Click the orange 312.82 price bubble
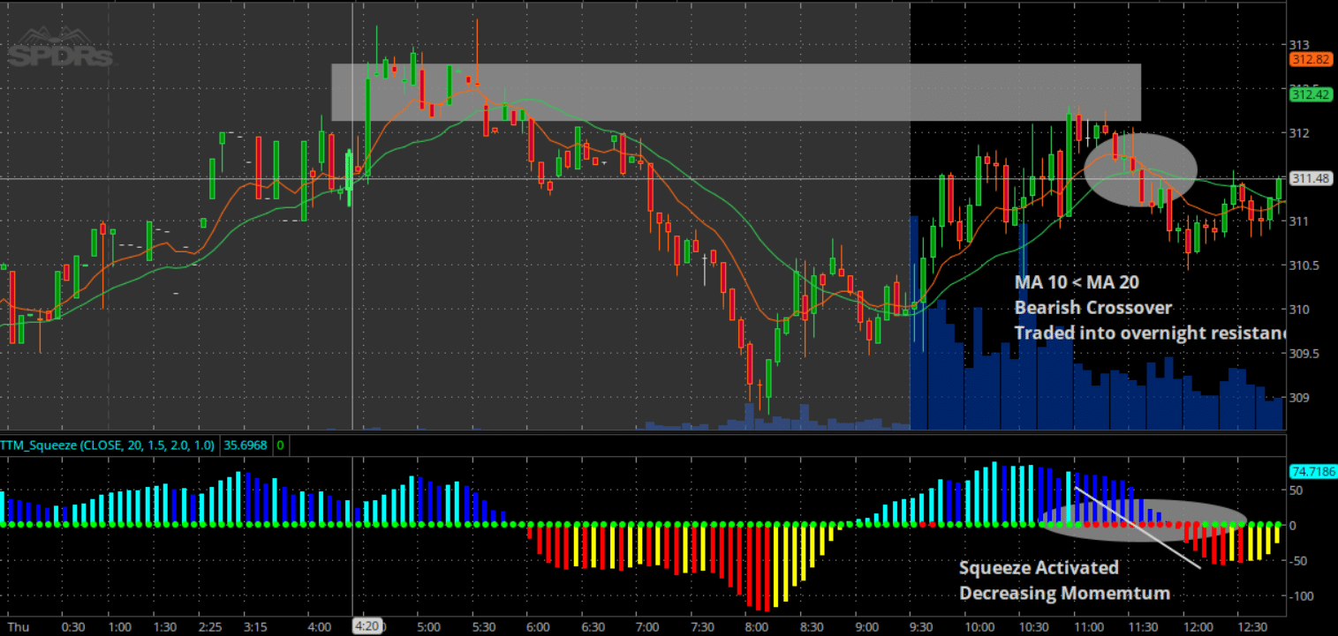This screenshot has width=1338, height=636. pos(1311,59)
